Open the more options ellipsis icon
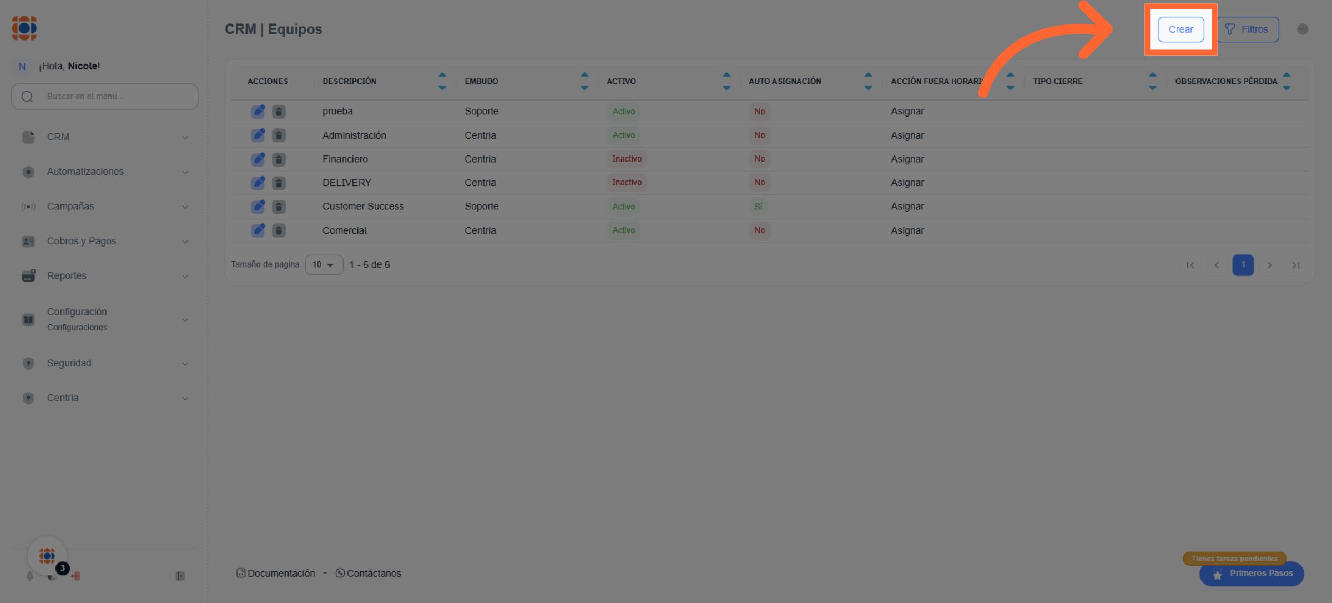Screen dimensions: 1332x603 tap(1303, 29)
